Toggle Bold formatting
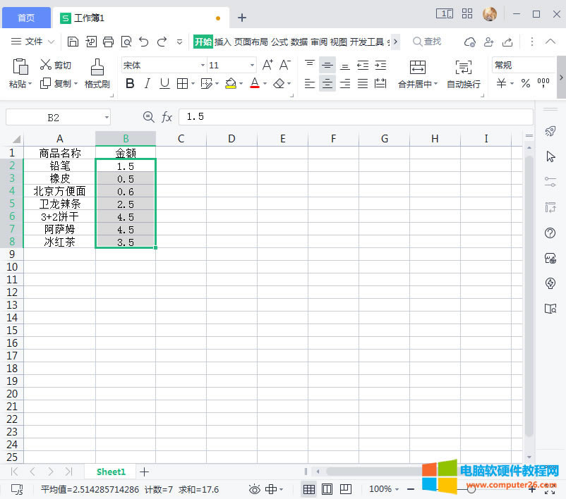This screenshot has height=499, width=566. click(129, 84)
